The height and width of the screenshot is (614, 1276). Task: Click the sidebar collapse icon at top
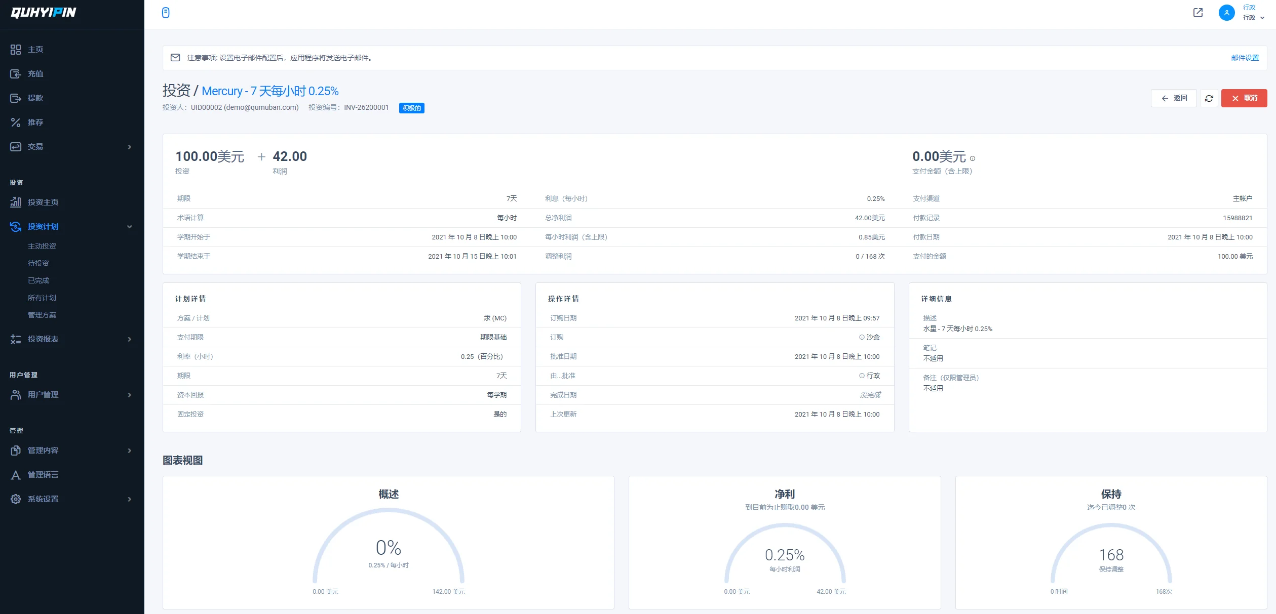166,13
